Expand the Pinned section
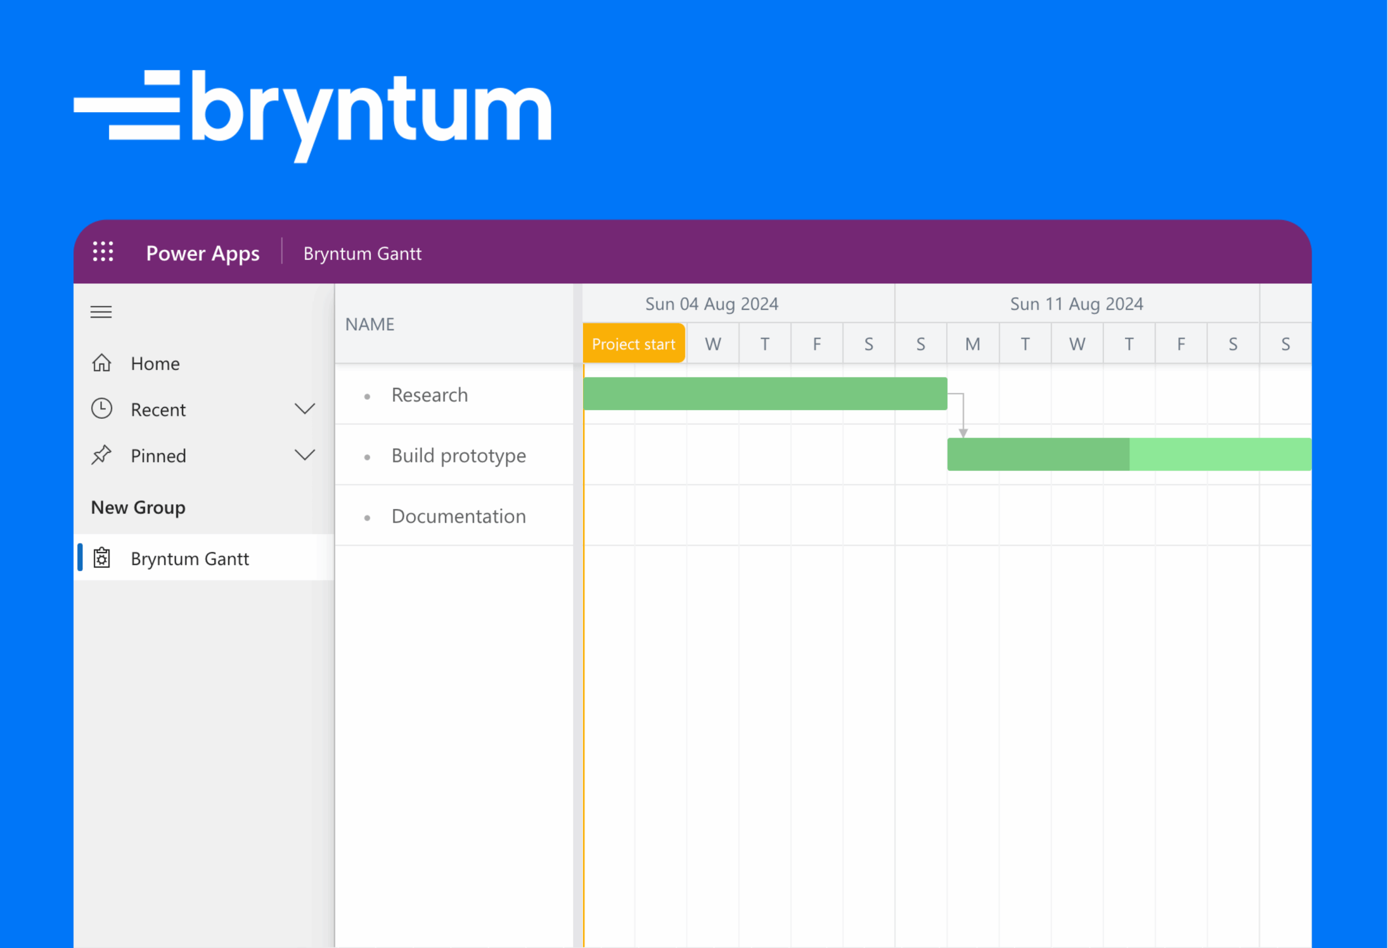This screenshot has height=948, width=1388. [305, 454]
